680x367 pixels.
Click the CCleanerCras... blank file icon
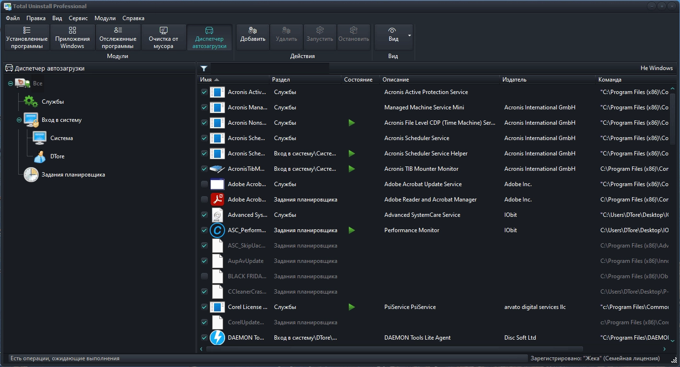tap(217, 292)
